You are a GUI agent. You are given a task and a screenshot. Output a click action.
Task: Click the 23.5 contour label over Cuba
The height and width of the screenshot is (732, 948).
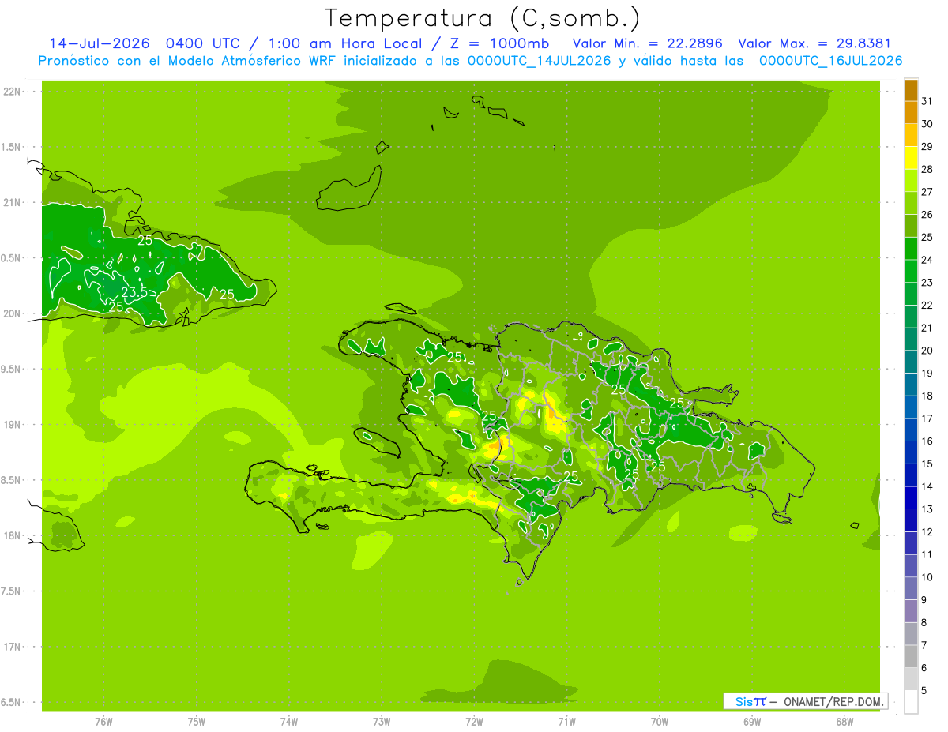point(134,292)
